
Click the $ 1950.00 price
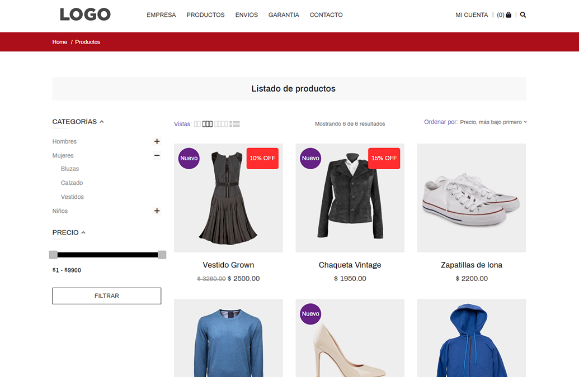click(x=350, y=279)
